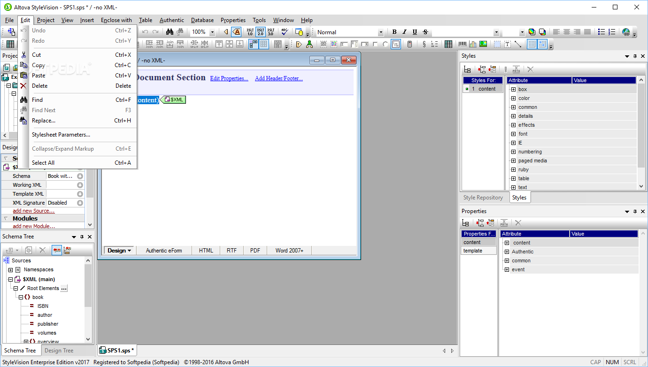Click the bulleted list icon
This screenshot has width=648, height=367.
(x=602, y=32)
